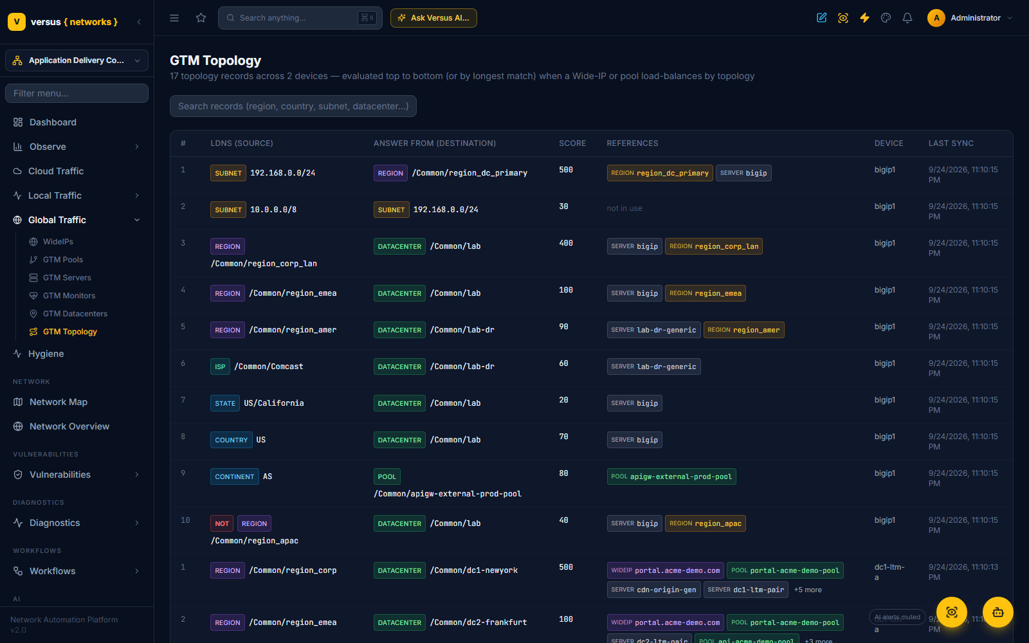Click the Network Map icon in sidebar
The image size is (1029, 643).
click(18, 402)
